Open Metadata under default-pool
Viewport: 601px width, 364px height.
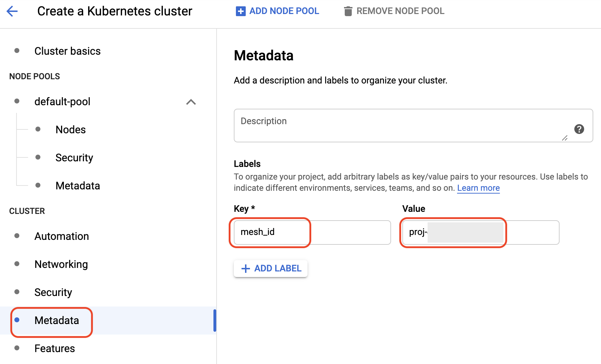(x=78, y=186)
